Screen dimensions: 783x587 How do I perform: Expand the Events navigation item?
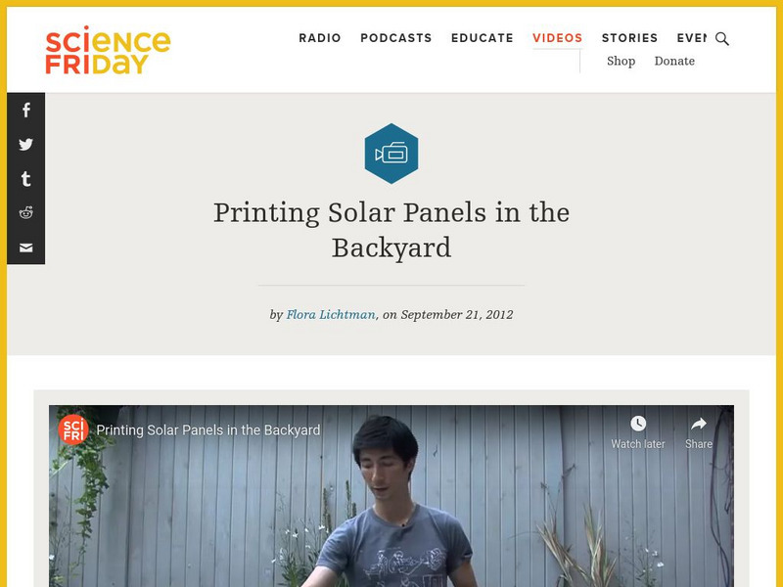(691, 38)
